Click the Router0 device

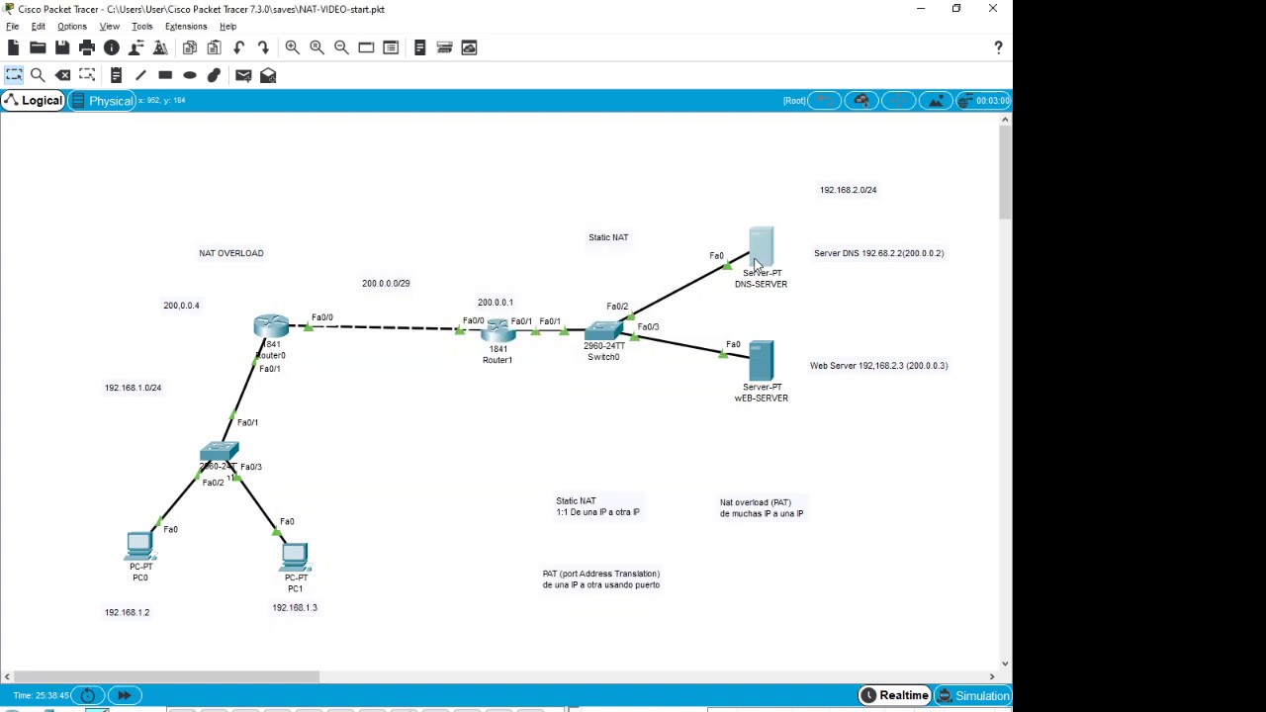271,326
